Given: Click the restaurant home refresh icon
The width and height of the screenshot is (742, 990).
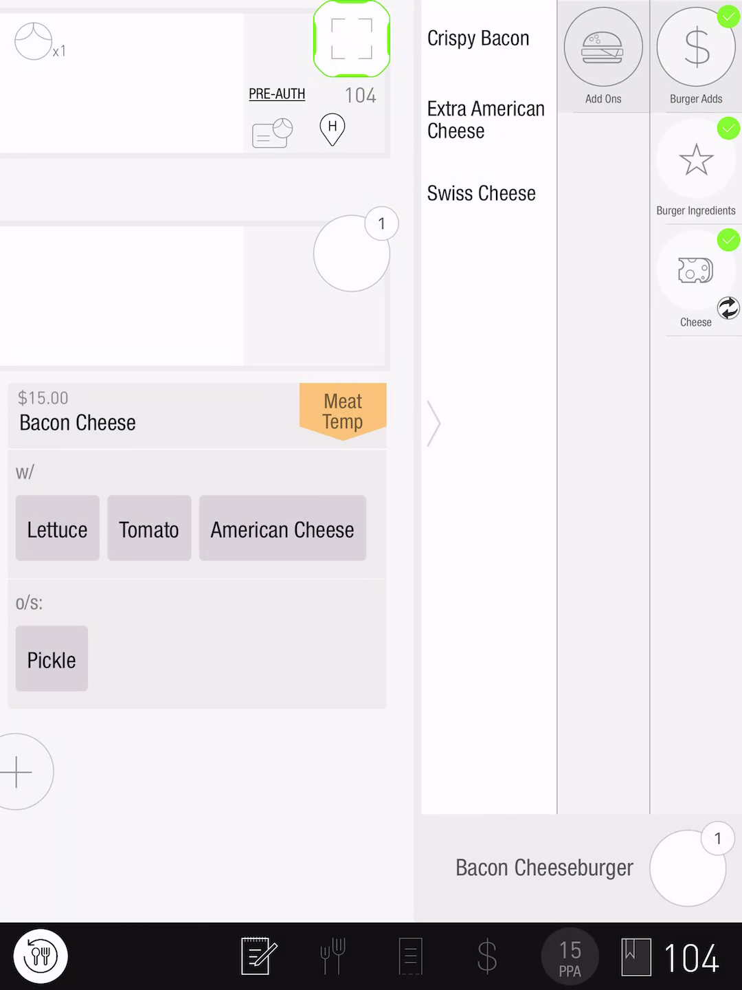Looking at the screenshot, I should (x=41, y=956).
